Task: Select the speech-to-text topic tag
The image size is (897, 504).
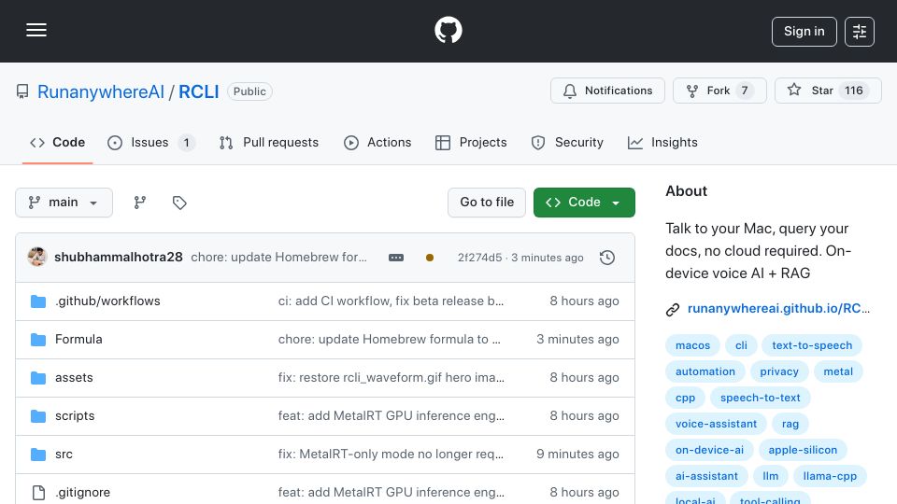Action: 761,399
